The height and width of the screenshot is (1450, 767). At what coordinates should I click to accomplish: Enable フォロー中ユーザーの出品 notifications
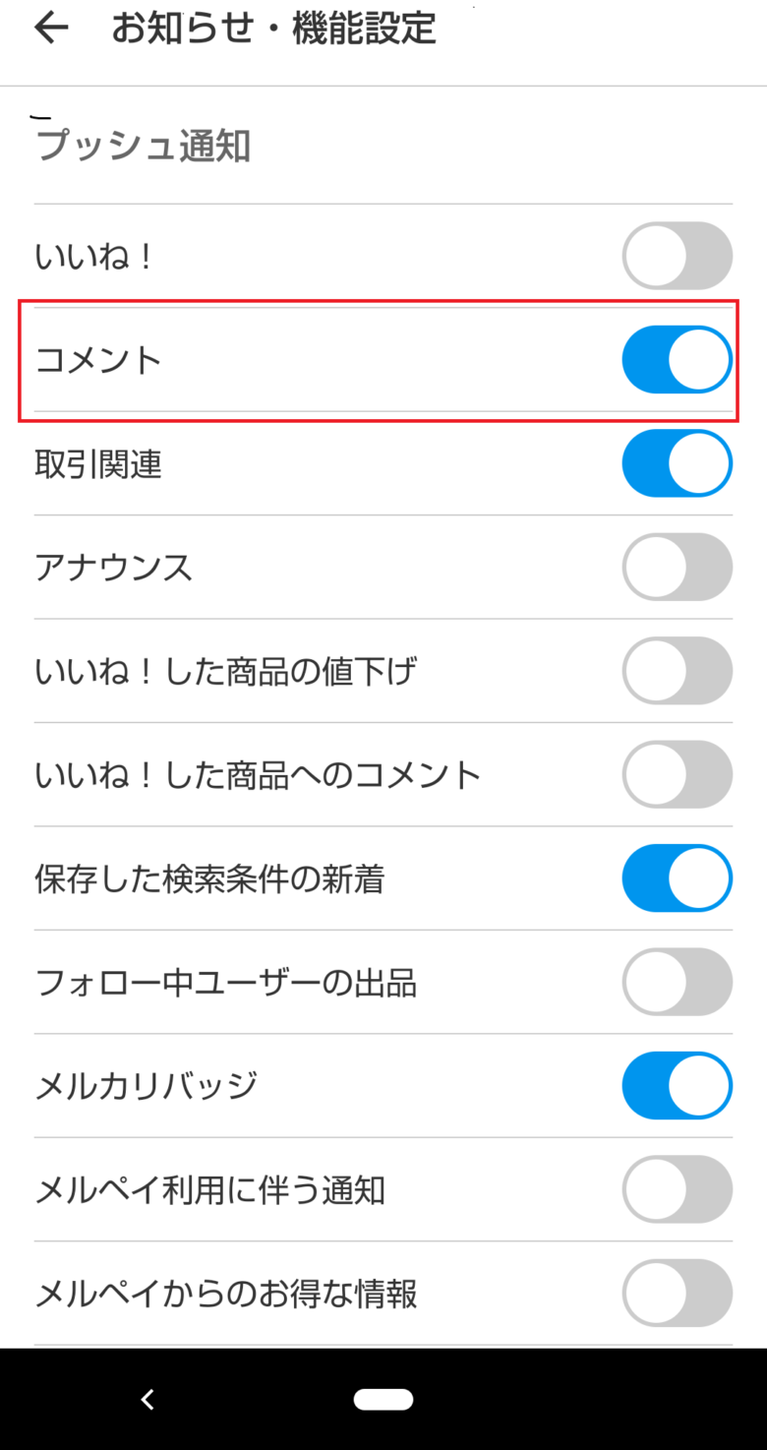677,983
